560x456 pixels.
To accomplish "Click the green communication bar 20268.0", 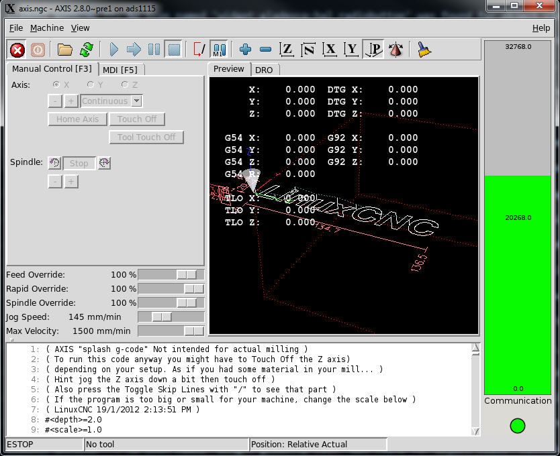I will [518, 285].
